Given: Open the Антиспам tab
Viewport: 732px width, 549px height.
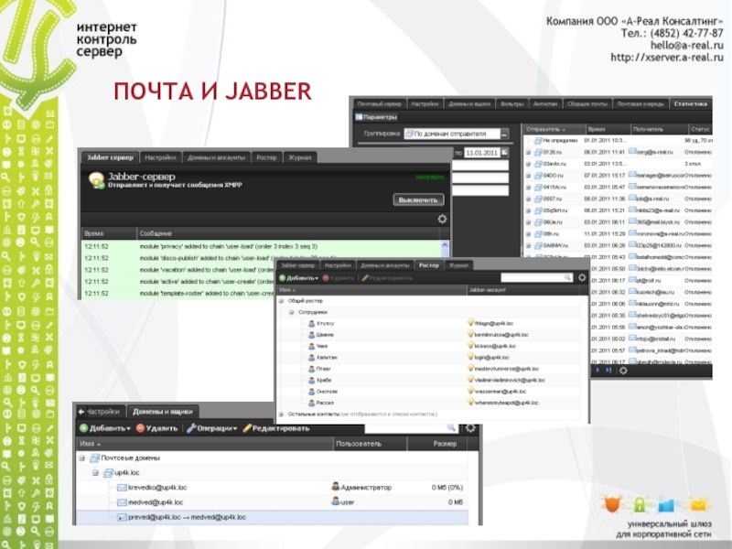Looking at the screenshot, I should tap(545, 104).
